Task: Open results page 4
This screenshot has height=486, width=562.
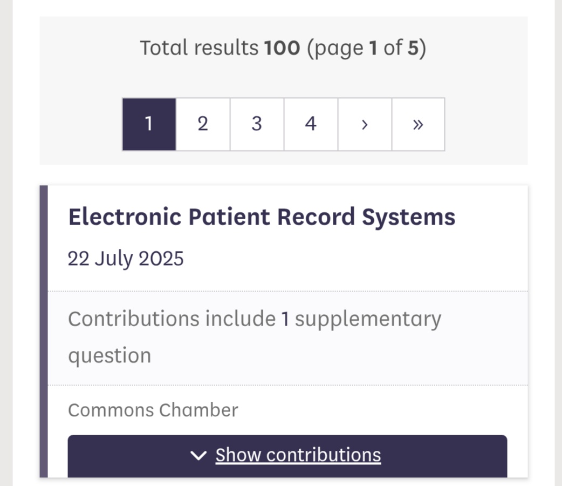Action: tap(311, 124)
